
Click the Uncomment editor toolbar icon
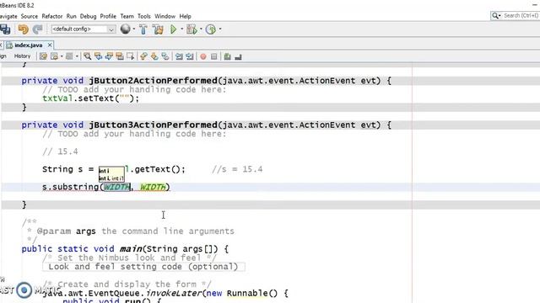click(238, 56)
